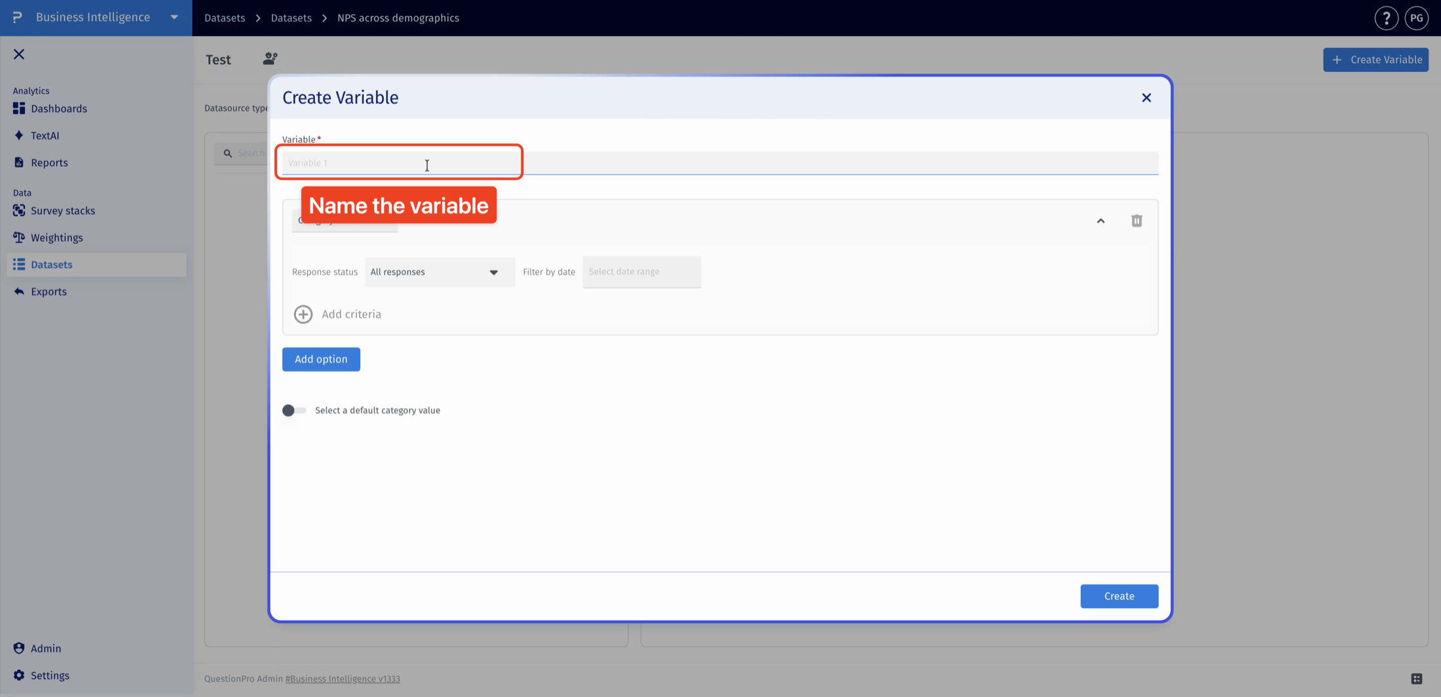Select Datasets in sidebar
This screenshot has height=697, width=1441.
96,265
